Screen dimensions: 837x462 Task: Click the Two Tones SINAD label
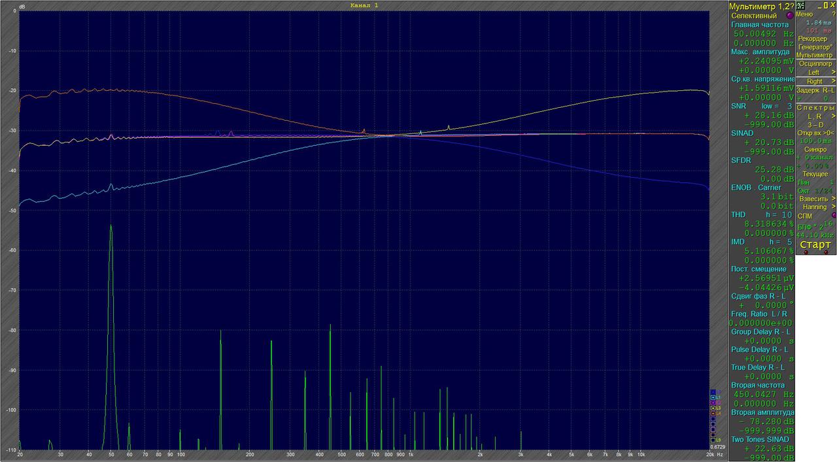(759, 439)
